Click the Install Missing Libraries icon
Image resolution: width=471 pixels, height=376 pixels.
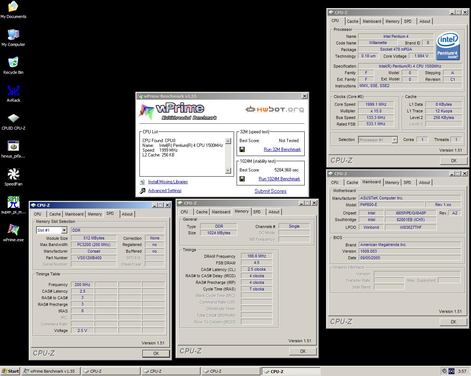tap(142, 182)
